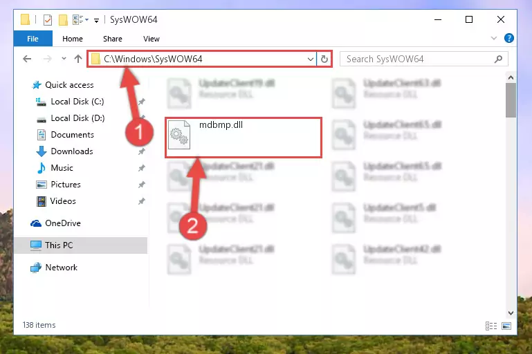Open the File ribbon tab
The image size is (532, 354).
coord(33,39)
